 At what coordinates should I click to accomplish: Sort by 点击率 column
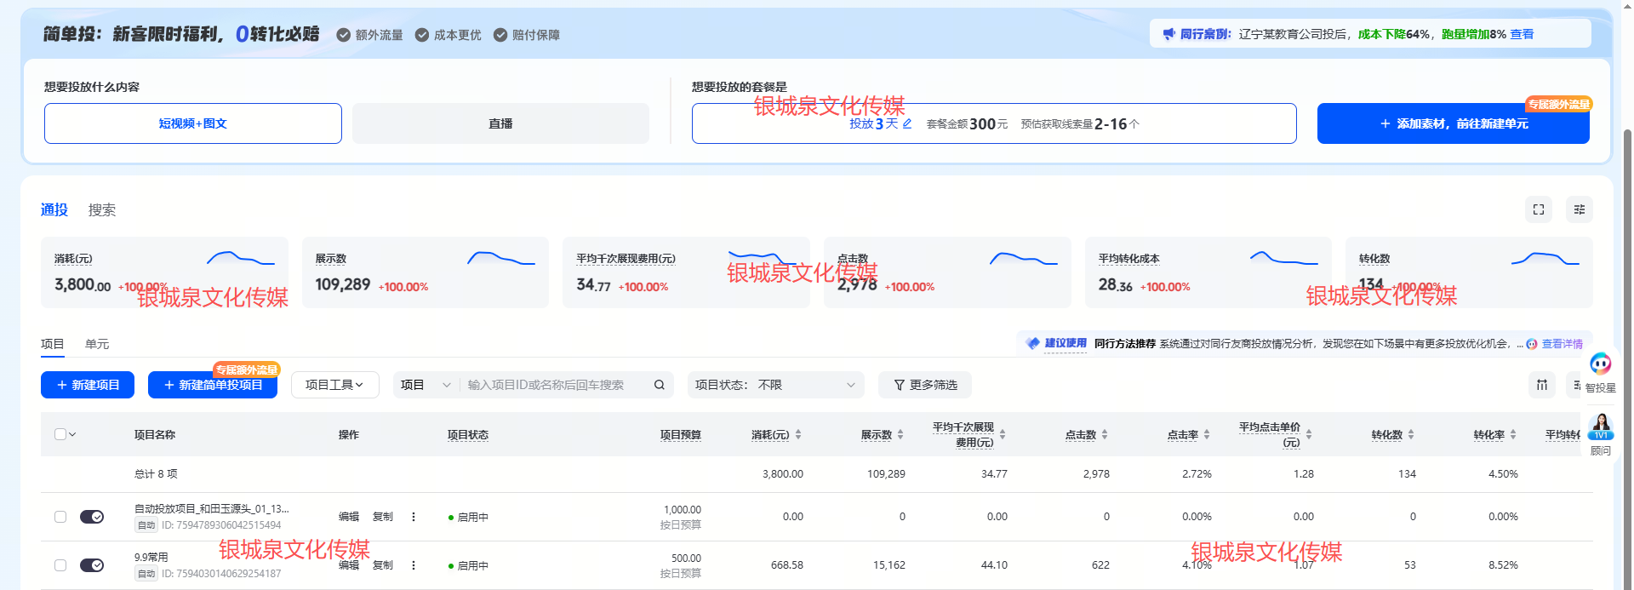click(x=1207, y=434)
